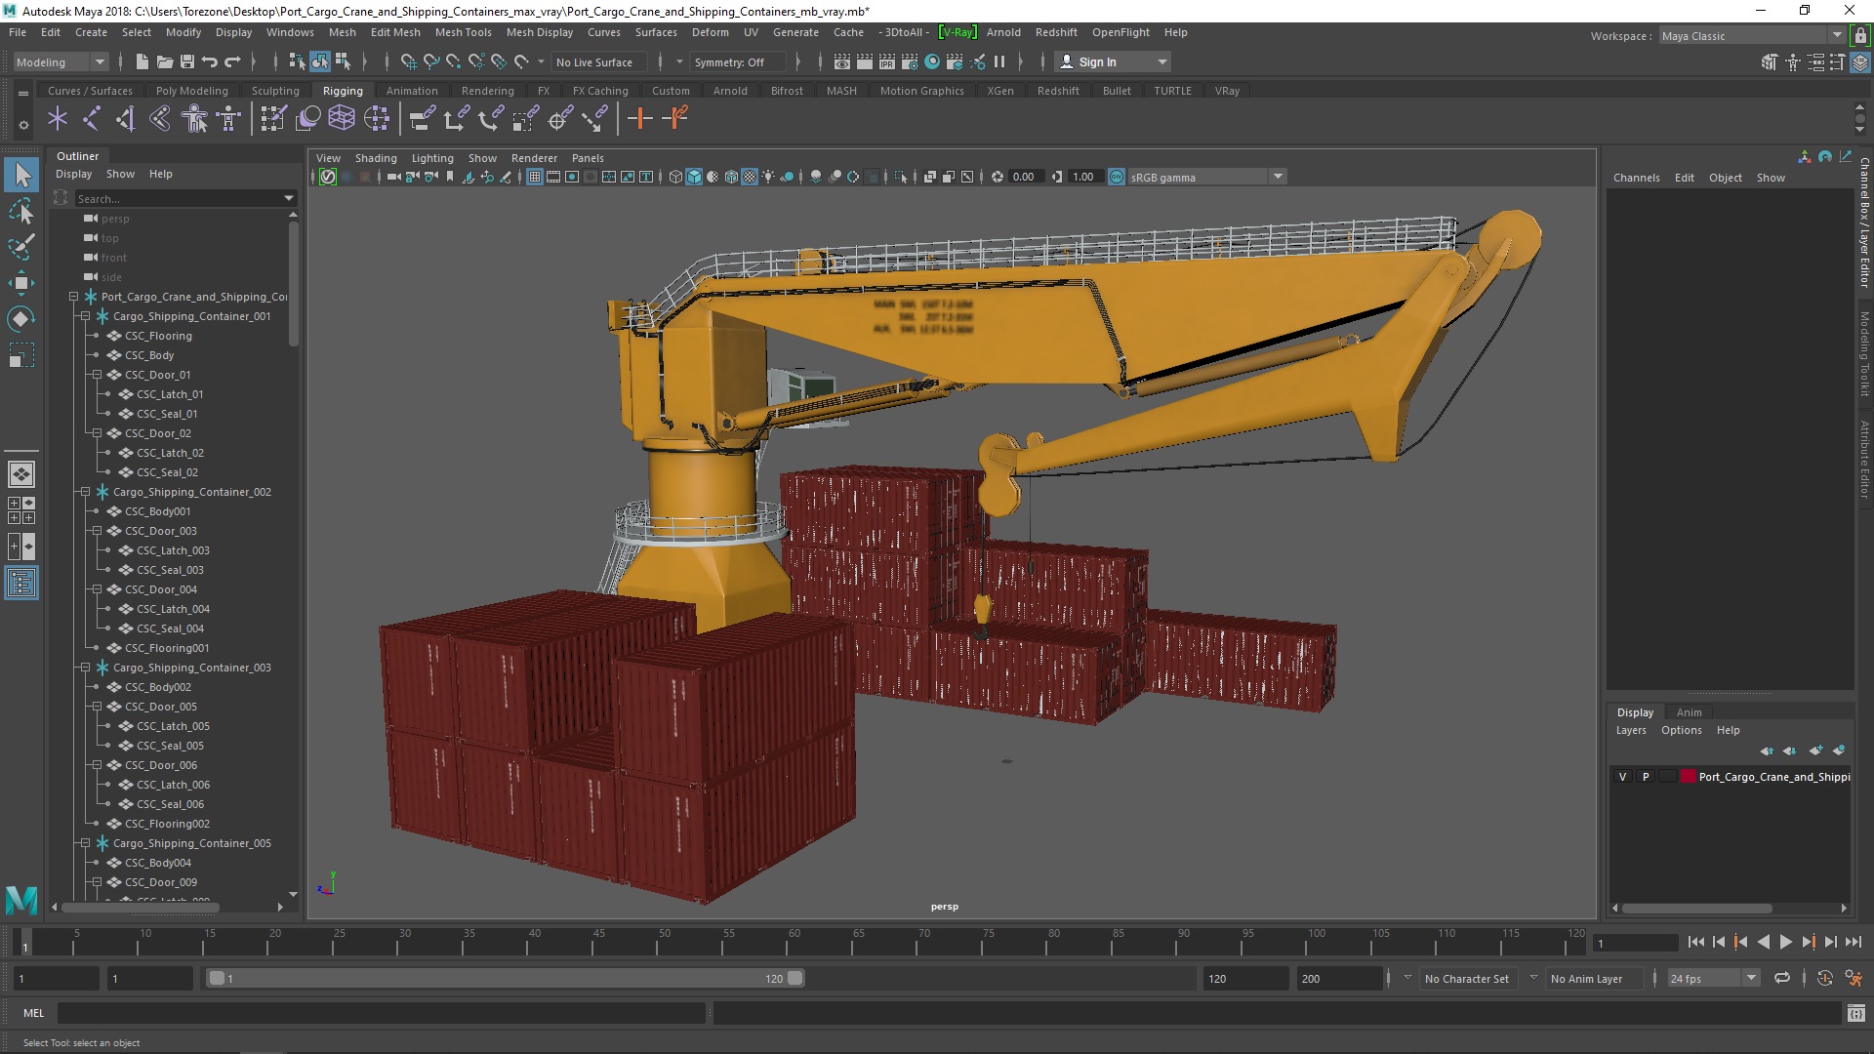This screenshot has width=1874, height=1054.
Task: Open the Deform menu
Action: 710,32
